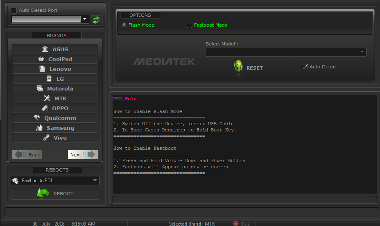The width and height of the screenshot is (380, 226).
Task: Click the Vivo chain link icon
Action: 46,138
